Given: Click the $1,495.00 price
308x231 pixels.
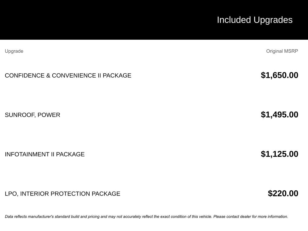Looking at the screenshot, I should click(x=279, y=115).
